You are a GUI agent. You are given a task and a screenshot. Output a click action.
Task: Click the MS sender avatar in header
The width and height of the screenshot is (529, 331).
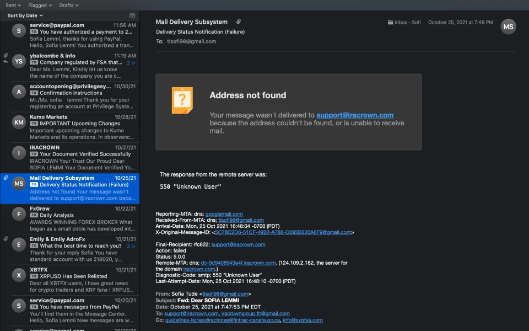508,26
